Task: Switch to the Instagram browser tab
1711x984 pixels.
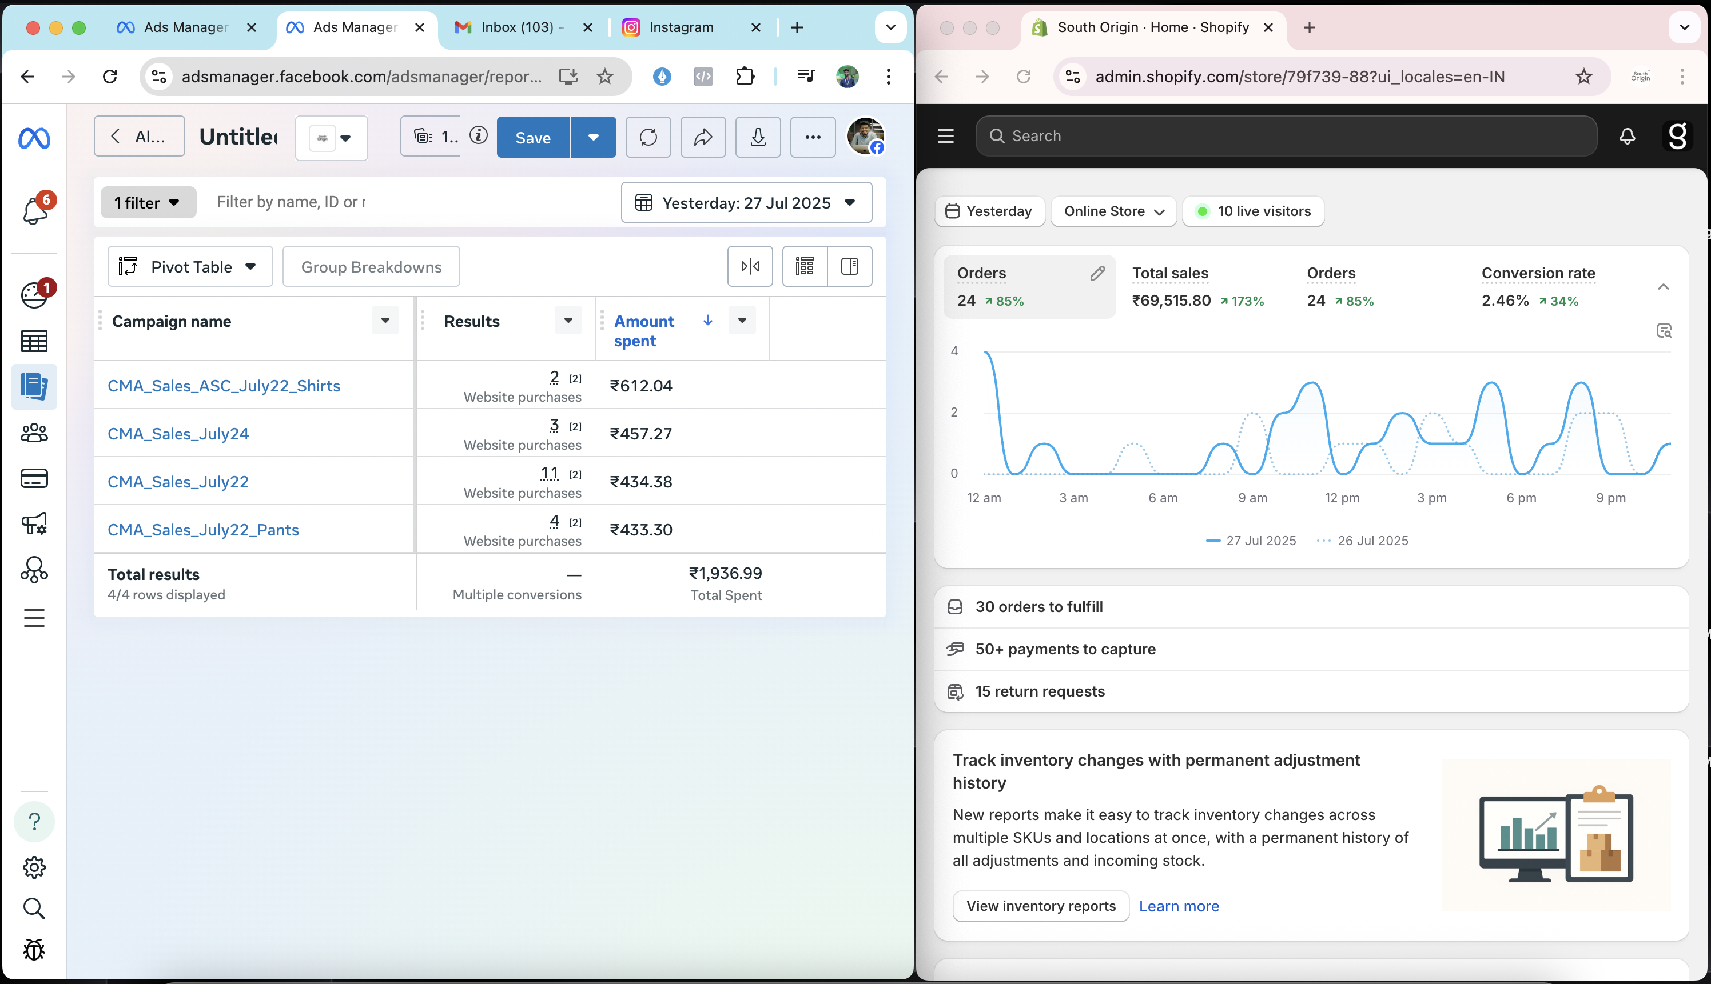Action: (681, 27)
